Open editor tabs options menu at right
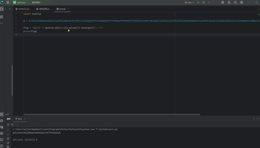This screenshot has width=260, height=148. click(258, 9)
